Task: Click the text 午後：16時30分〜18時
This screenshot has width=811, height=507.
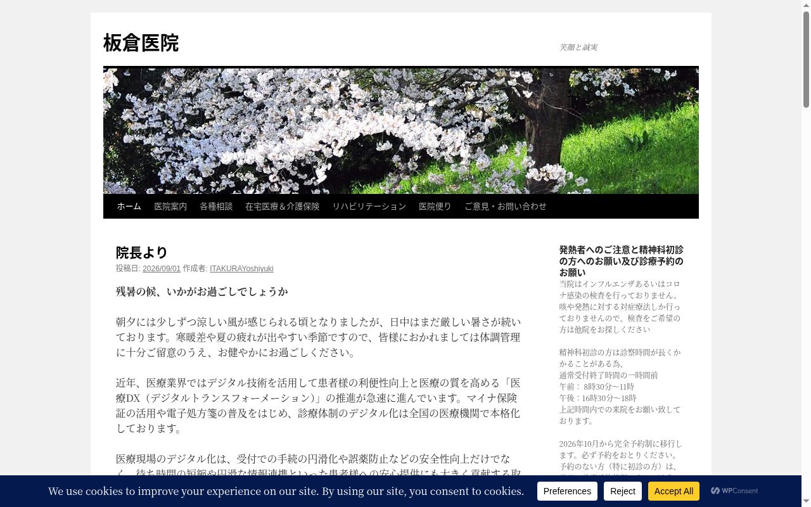Action: pos(598,398)
